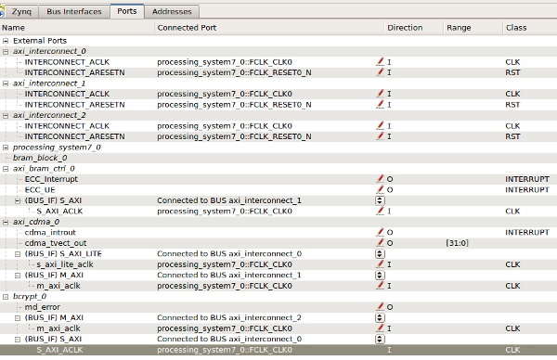Open bus selector for bcrypt_0 M_AXI
Screen dimensions: 557x360
(x=380, y=317)
